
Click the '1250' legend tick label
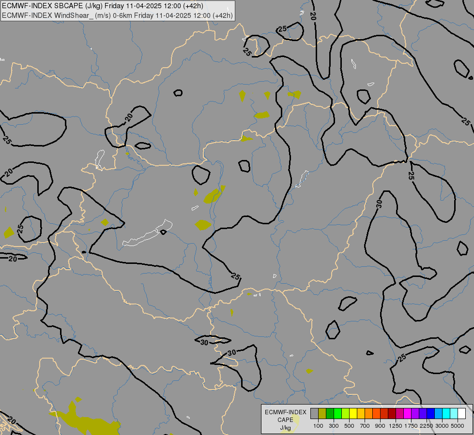click(x=396, y=426)
